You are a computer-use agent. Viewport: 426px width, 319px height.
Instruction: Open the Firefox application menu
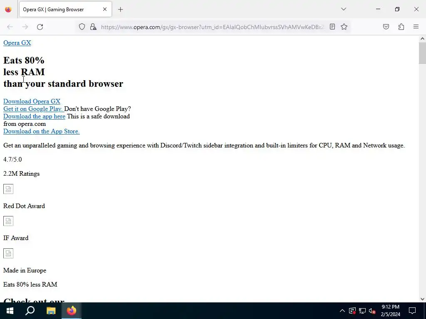pyautogui.click(x=416, y=27)
